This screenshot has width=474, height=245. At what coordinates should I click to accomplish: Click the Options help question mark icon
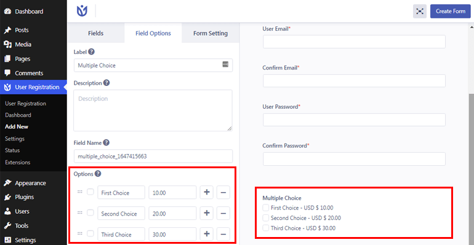tap(98, 174)
